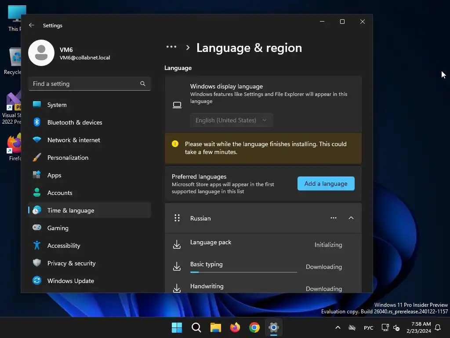Open Gaming settings
Screen dimensions: 450x338
(x=90, y=228)
